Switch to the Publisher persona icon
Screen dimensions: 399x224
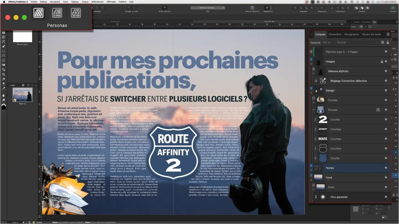pos(38,13)
